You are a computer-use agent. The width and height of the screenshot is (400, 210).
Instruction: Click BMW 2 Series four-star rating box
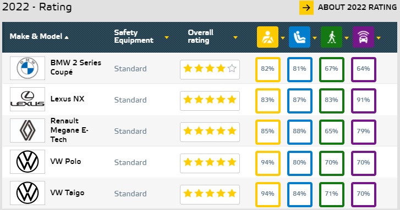[210, 70]
